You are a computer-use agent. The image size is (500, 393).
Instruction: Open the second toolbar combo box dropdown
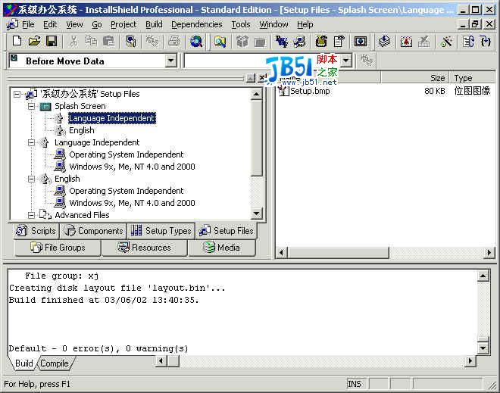(x=346, y=61)
